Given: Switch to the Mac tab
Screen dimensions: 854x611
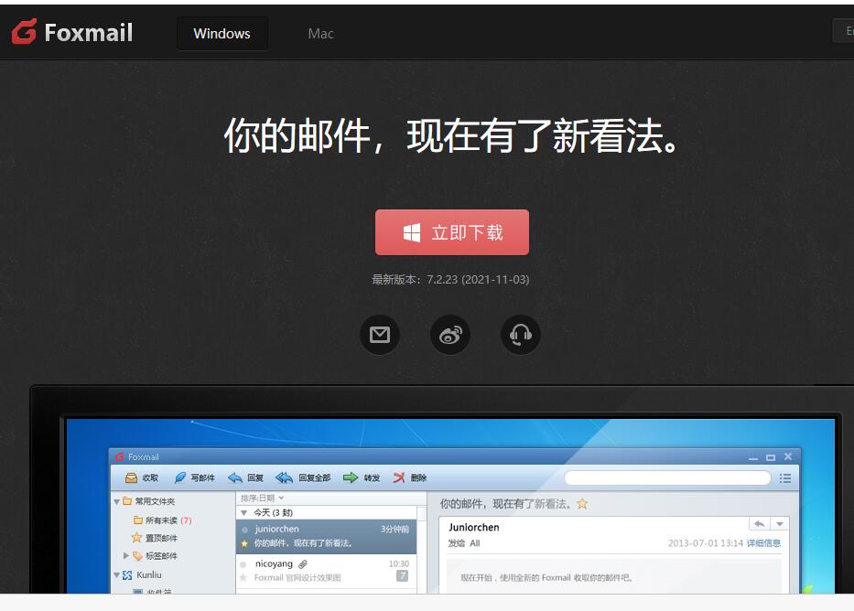Looking at the screenshot, I should pos(320,34).
